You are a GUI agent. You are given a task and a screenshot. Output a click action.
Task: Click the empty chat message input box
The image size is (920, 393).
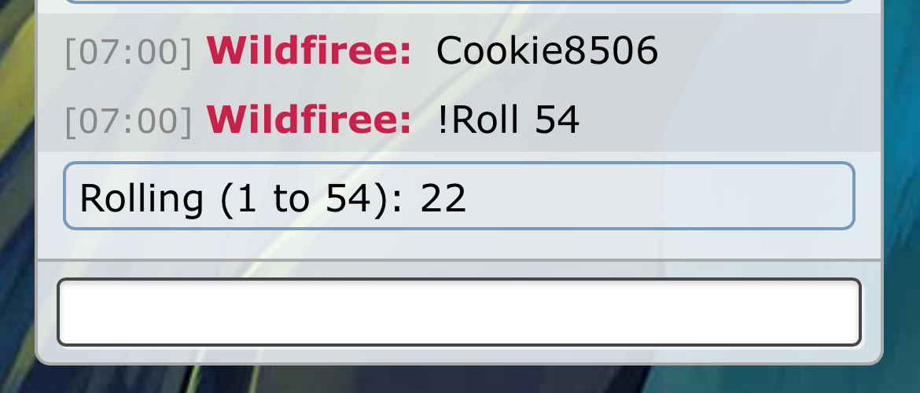[459, 312]
